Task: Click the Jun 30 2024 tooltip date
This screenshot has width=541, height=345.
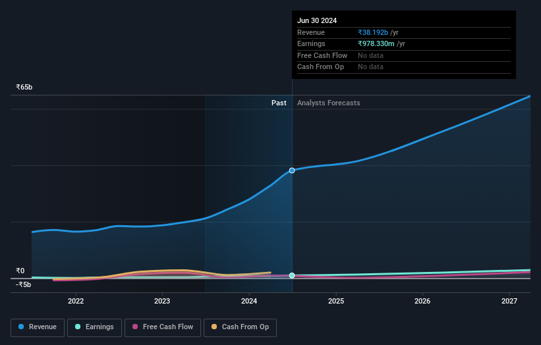Action: 317,20
